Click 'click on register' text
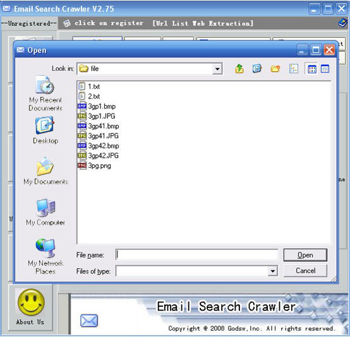Image resolution: width=350 pixels, height=337 pixels. point(109,23)
